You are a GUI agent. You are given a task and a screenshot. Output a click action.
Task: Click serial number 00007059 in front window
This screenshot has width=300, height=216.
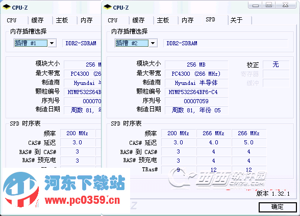pos(196,101)
